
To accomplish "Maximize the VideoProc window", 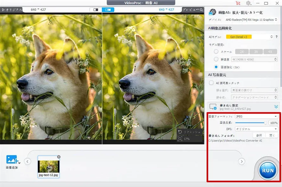I will click(266, 3).
